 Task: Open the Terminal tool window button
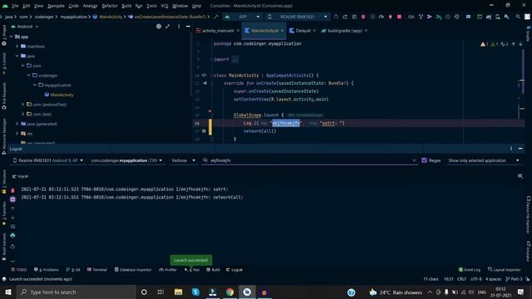pos(97,270)
